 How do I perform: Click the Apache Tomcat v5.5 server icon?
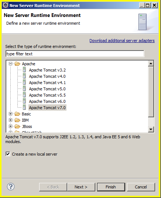click(24, 95)
